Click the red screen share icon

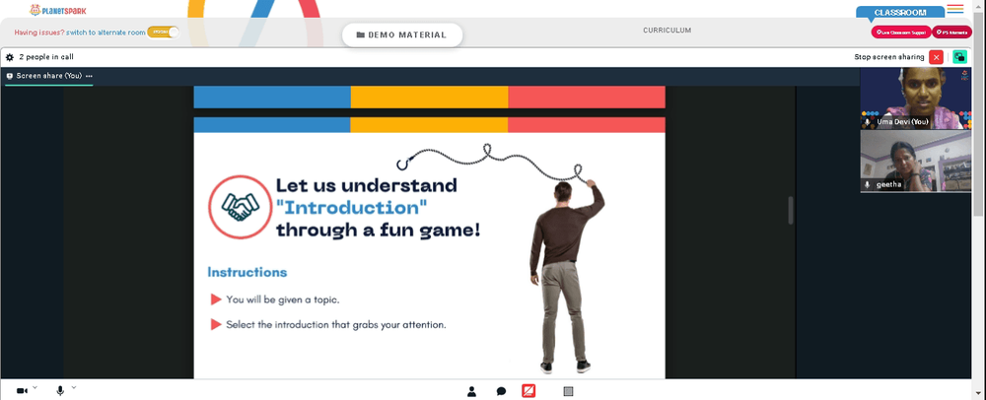click(x=528, y=391)
